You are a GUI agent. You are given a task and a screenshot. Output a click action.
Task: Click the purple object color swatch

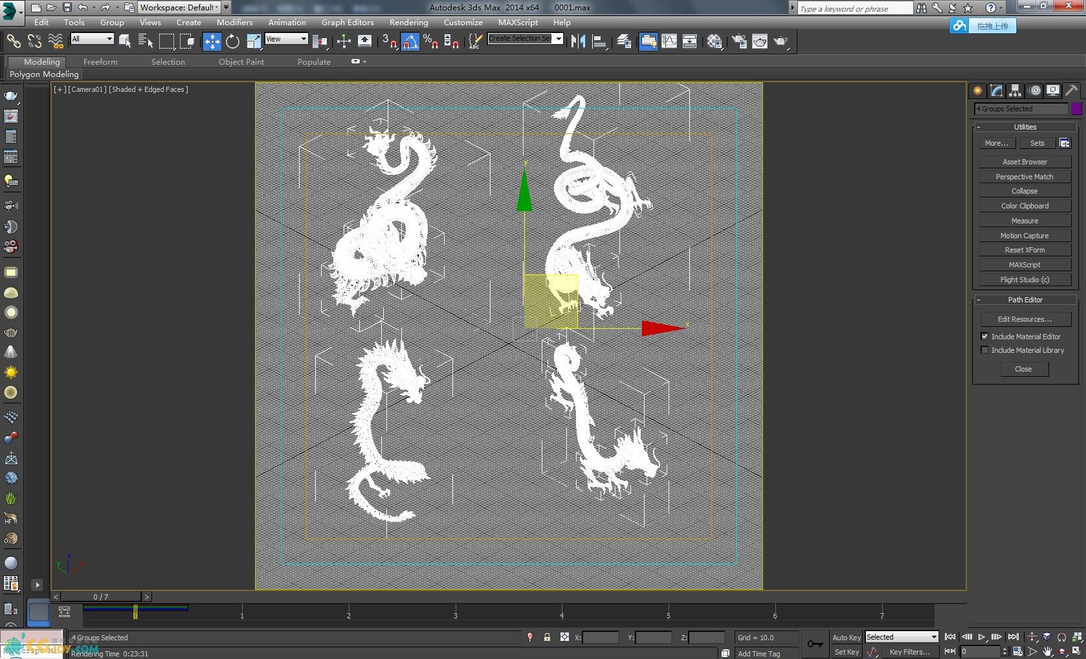click(x=1076, y=109)
